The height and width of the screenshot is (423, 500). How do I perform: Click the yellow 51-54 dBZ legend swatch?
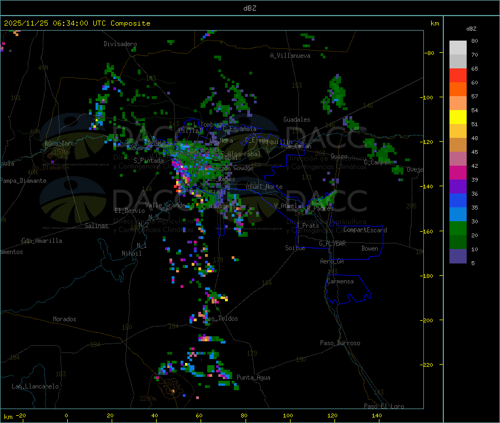click(x=458, y=117)
